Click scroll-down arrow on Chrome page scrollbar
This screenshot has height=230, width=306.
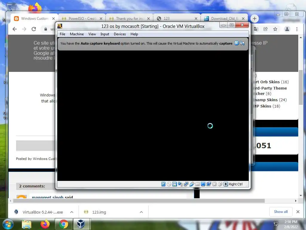coord(301,195)
